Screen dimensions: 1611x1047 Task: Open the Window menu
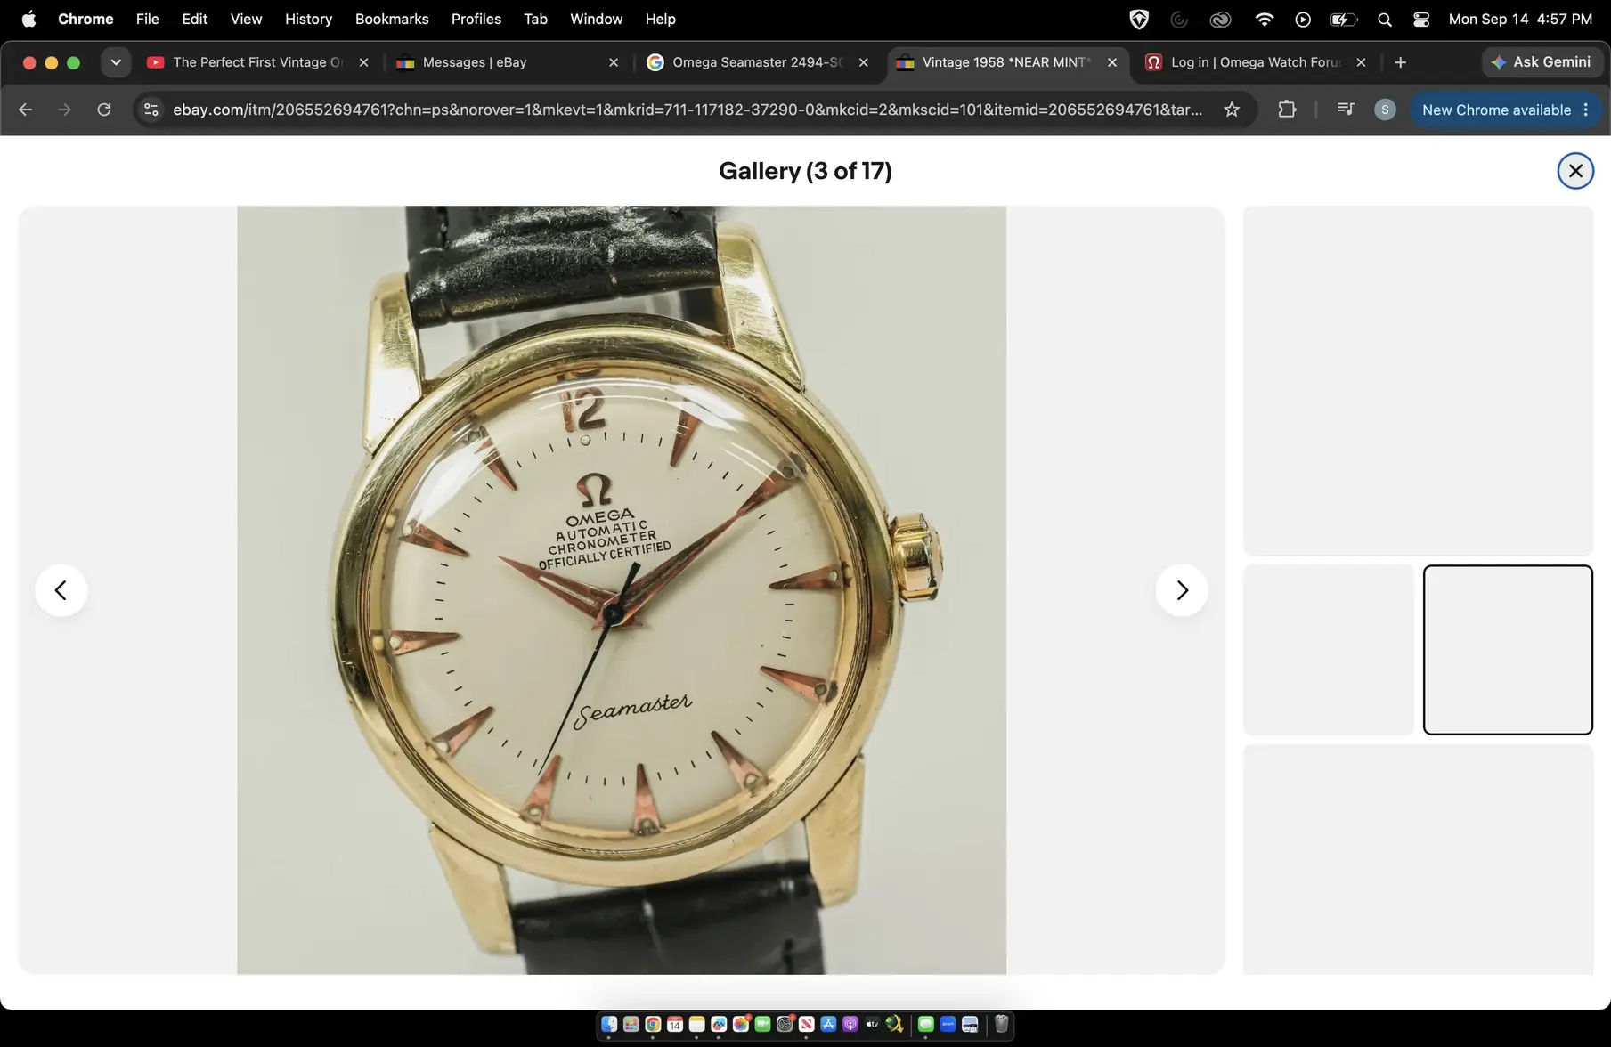tap(597, 19)
